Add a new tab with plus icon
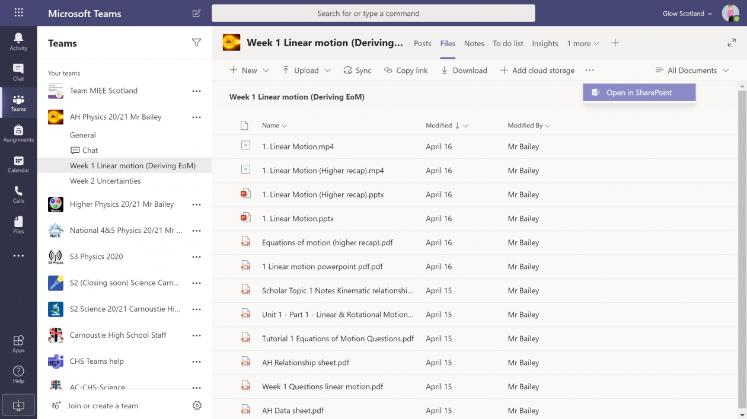 click(615, 43)
